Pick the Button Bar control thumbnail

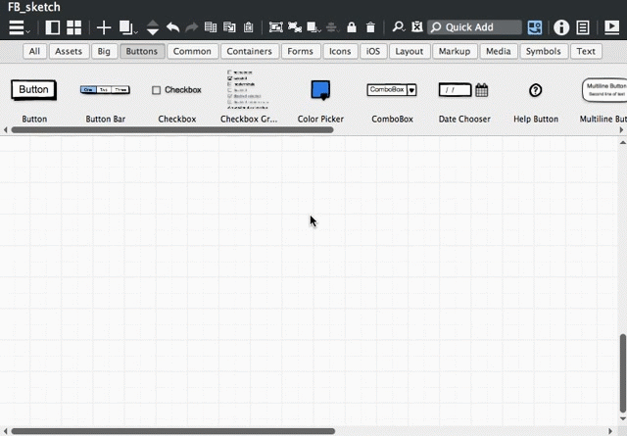pyautogui.click(x=105, y=89)
